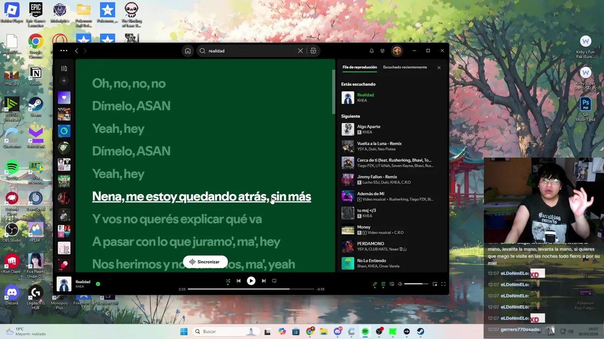Open Spotify from the taskbar
Viewport: 604px width, 339px height.
pyautogui.click(x=365, y=332)
